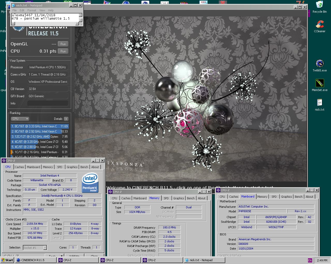Open Bench tab in left CPU-Z window

tap(84, 167)
